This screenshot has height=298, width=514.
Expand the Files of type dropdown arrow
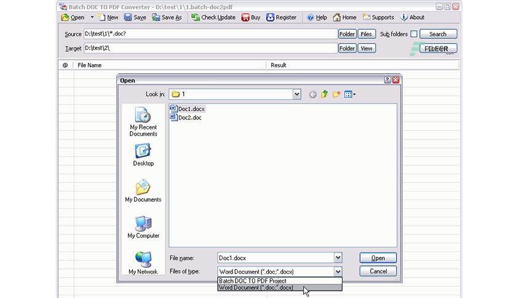click(x=338, y=272)
